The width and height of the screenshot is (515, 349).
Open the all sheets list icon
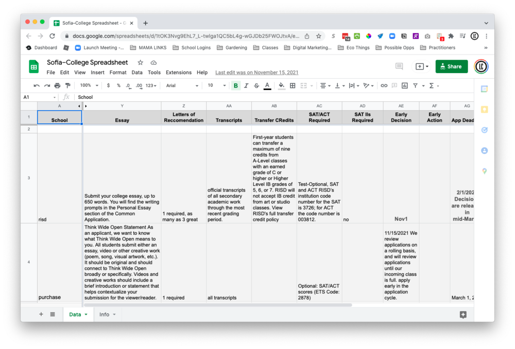point(53,315)
